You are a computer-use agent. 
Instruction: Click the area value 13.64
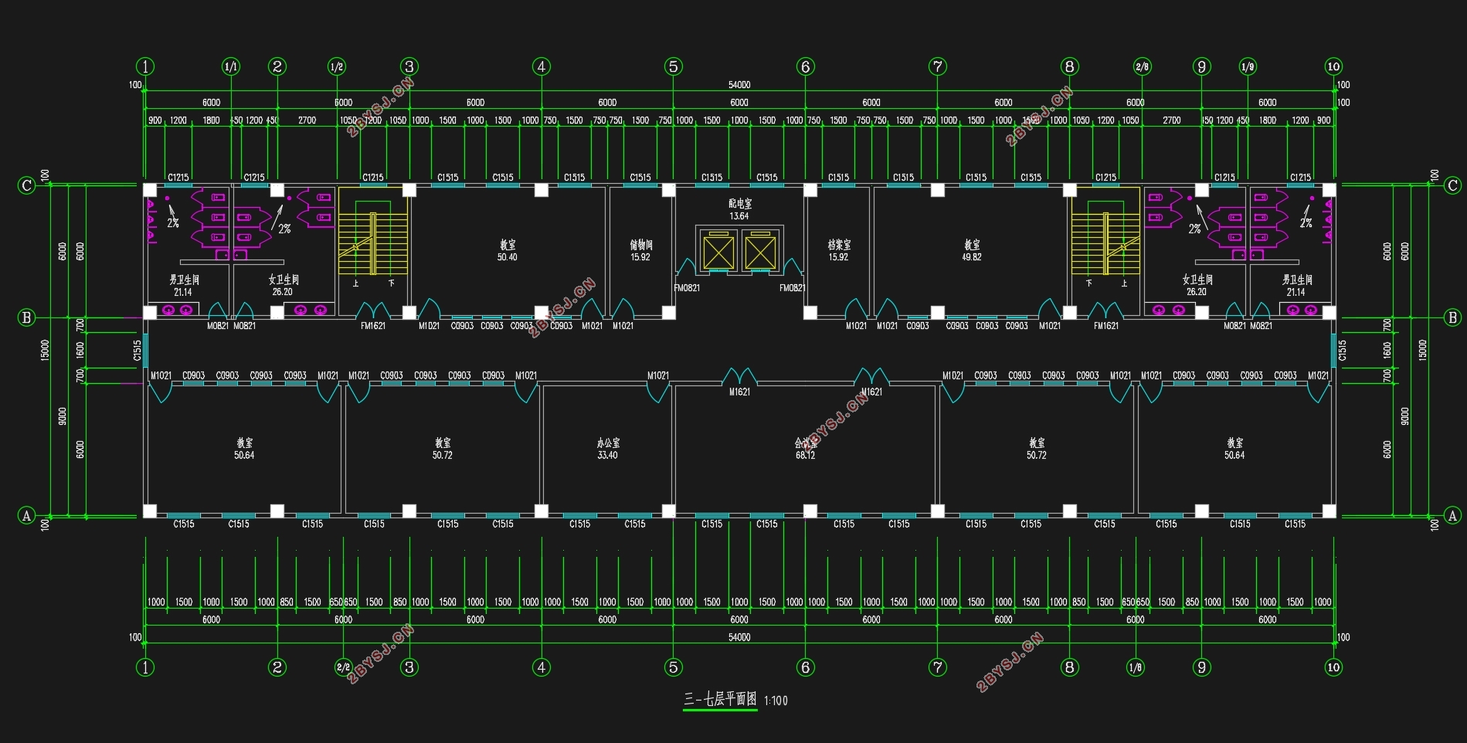coord(739,216)
